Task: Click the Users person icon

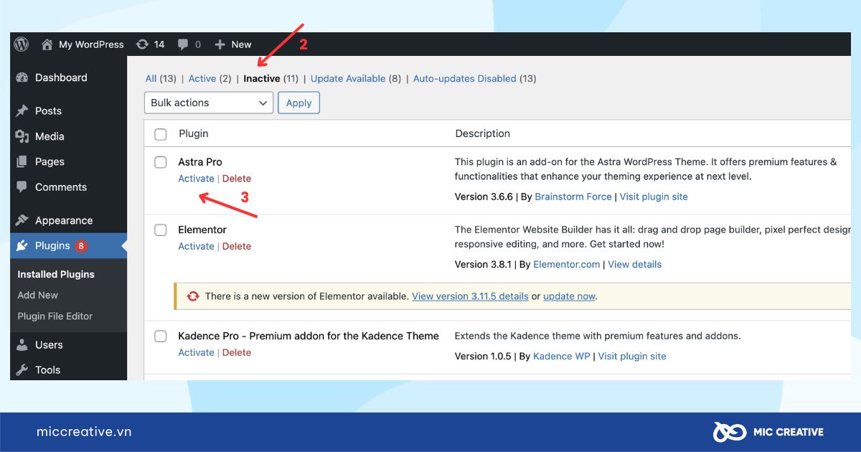Action: (x=22, y=344)
